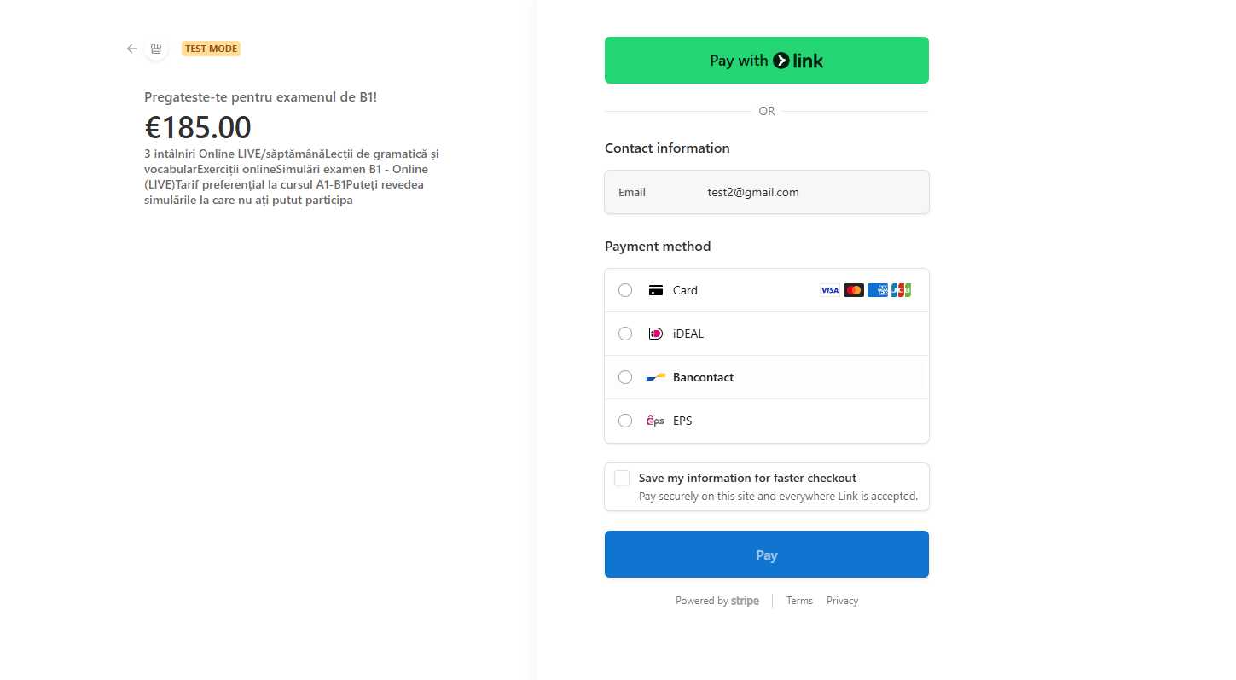Click the Bancontact brand icon
Screen dimensions: 1236x680
point(655,377)
